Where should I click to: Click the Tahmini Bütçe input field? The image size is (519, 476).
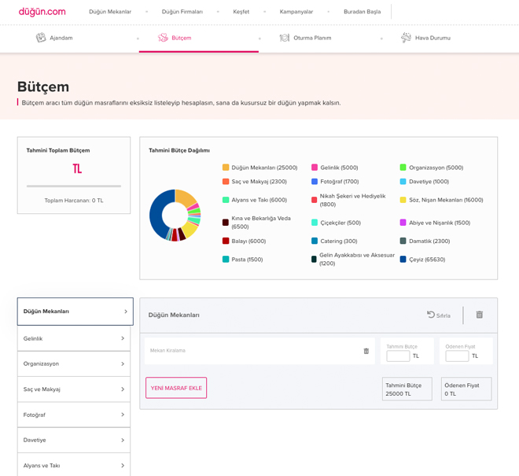(398, 356)
